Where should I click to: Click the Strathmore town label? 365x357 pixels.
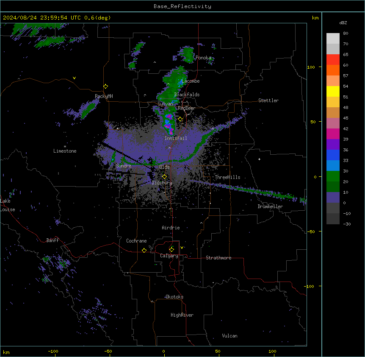pos(218,258)
